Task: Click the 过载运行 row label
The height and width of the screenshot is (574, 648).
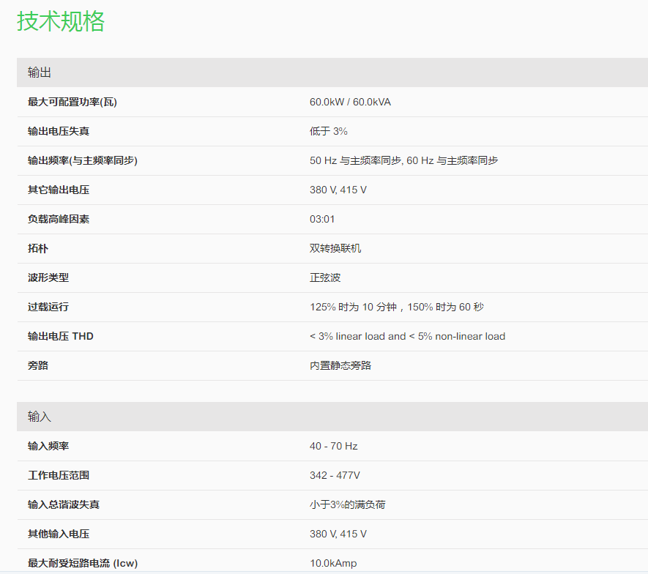Action: point(48,307)
